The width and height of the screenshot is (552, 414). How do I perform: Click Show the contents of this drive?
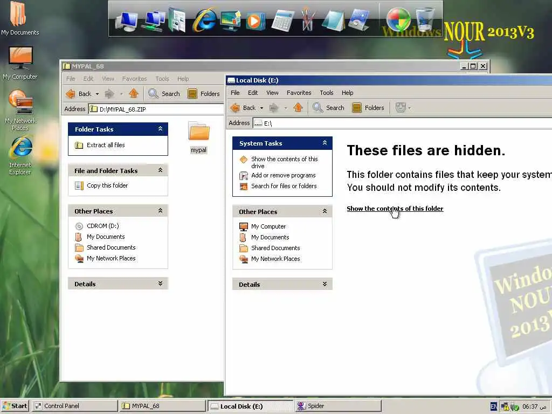(x=285, y=162)
